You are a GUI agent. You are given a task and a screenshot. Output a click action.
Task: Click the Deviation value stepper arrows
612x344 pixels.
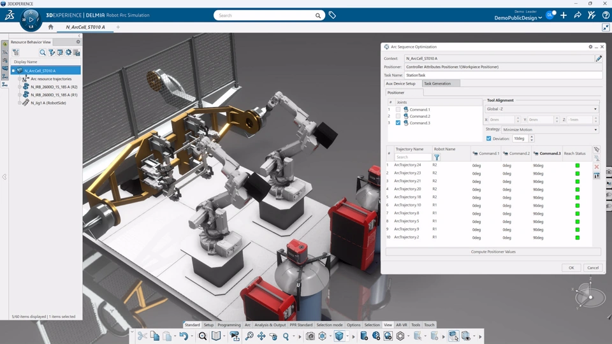point(532,138)
